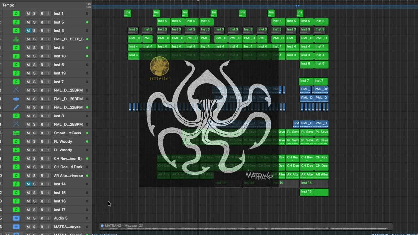
Task: Select the first Inst 7 region on the Inst 7 track
Action: tap(306, 82)
